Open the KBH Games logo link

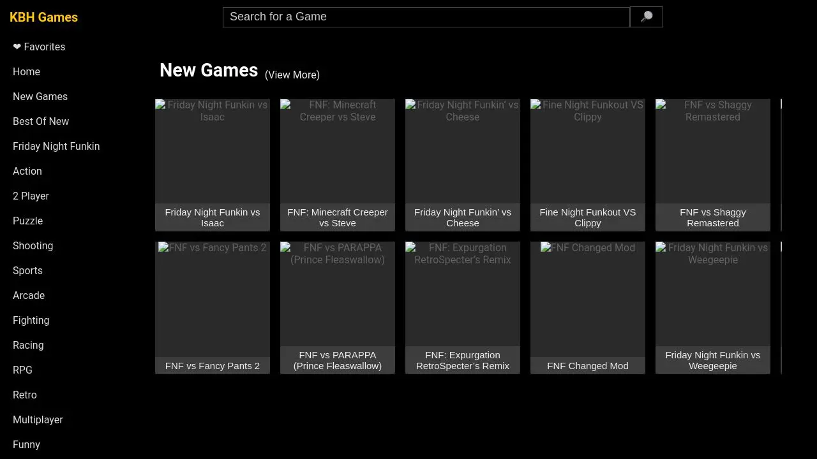(x=43, y=17)
